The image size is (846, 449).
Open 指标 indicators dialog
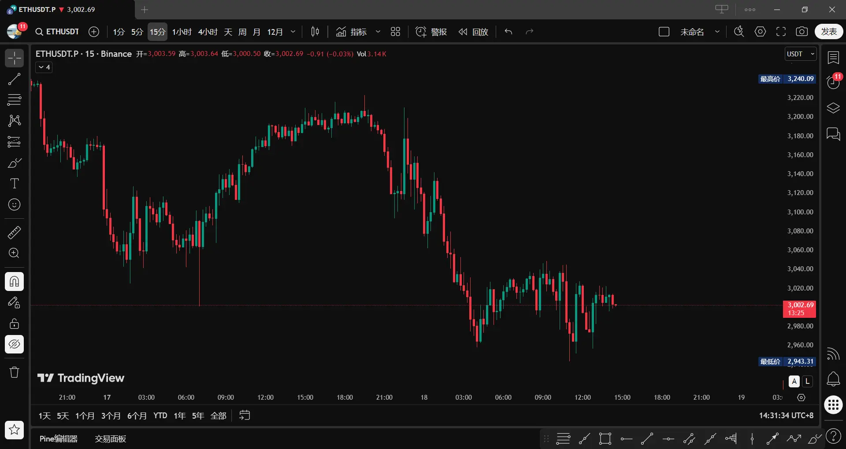click(x=351, y=32)
